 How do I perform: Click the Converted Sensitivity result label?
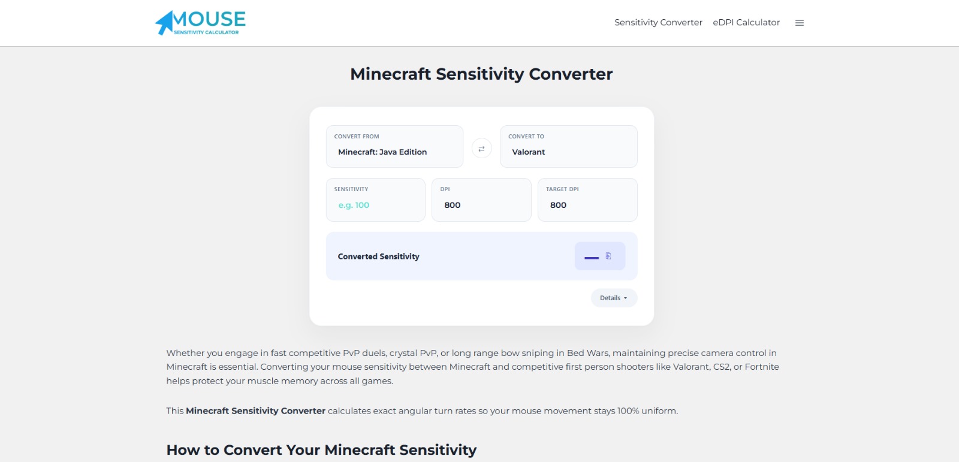[378, 256]
